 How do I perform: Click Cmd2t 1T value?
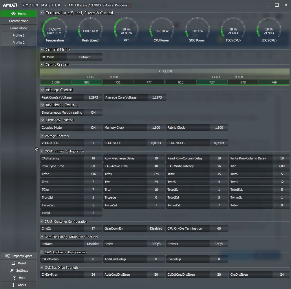(93, 228)
